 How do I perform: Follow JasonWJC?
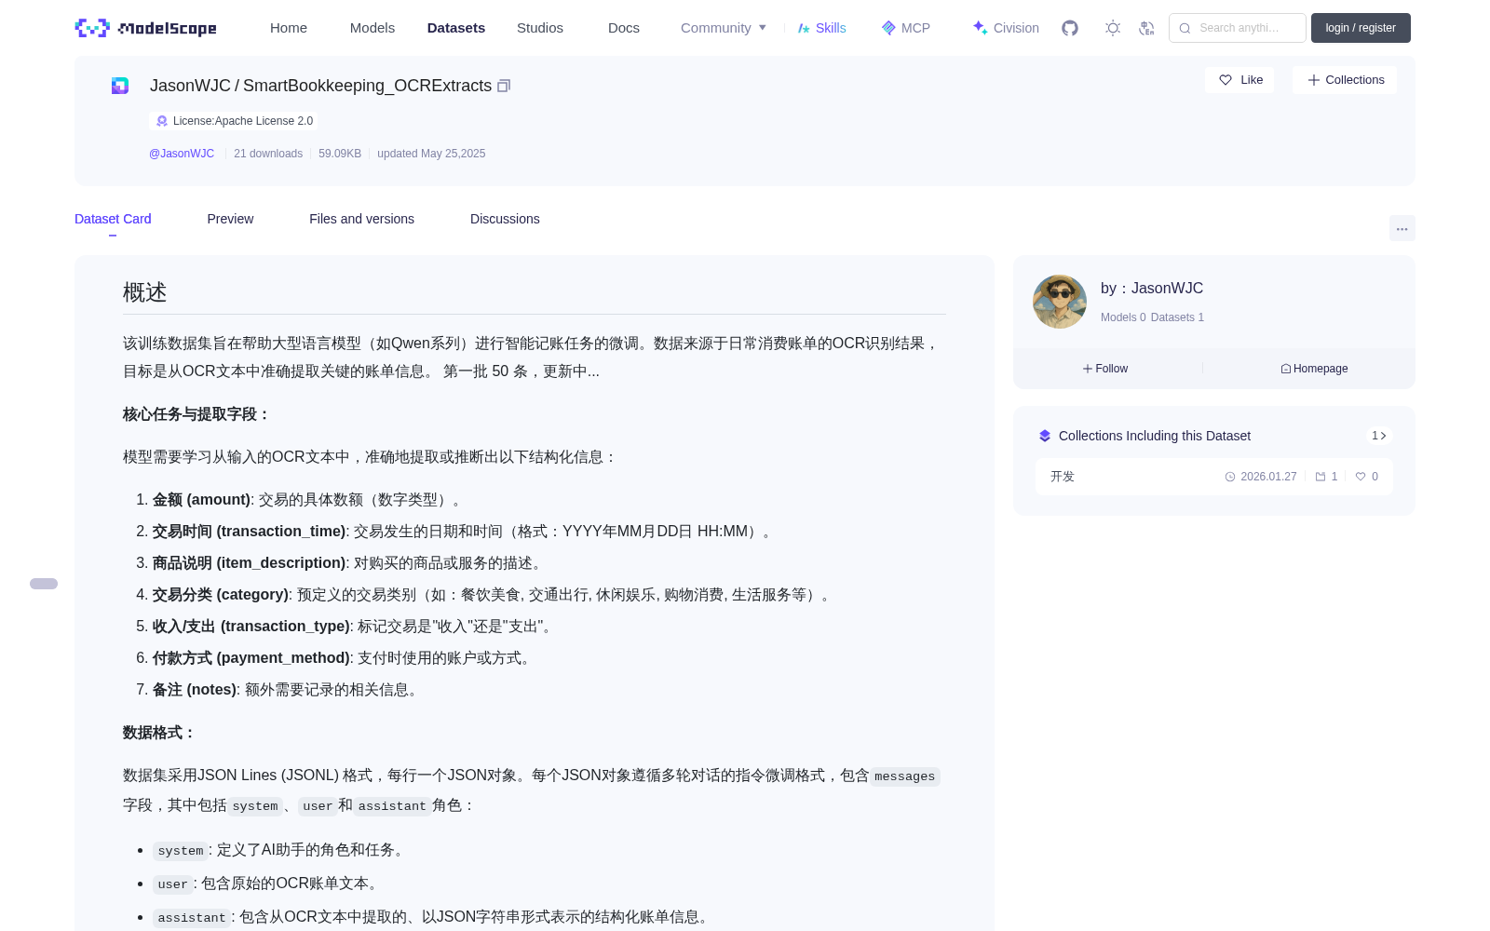pyautogui.click(x=1105, y=369)
